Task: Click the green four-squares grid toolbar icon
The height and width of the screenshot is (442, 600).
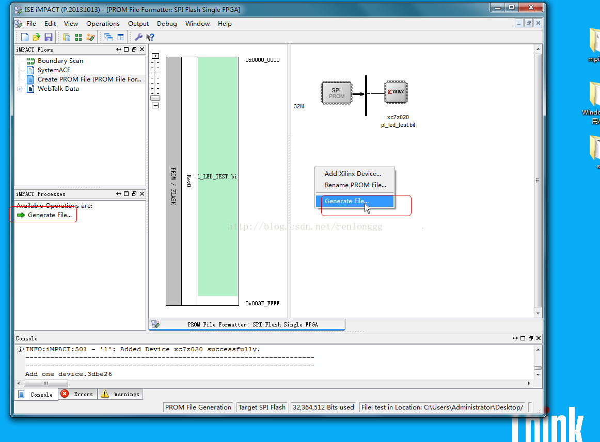Action: pos(78,37)
